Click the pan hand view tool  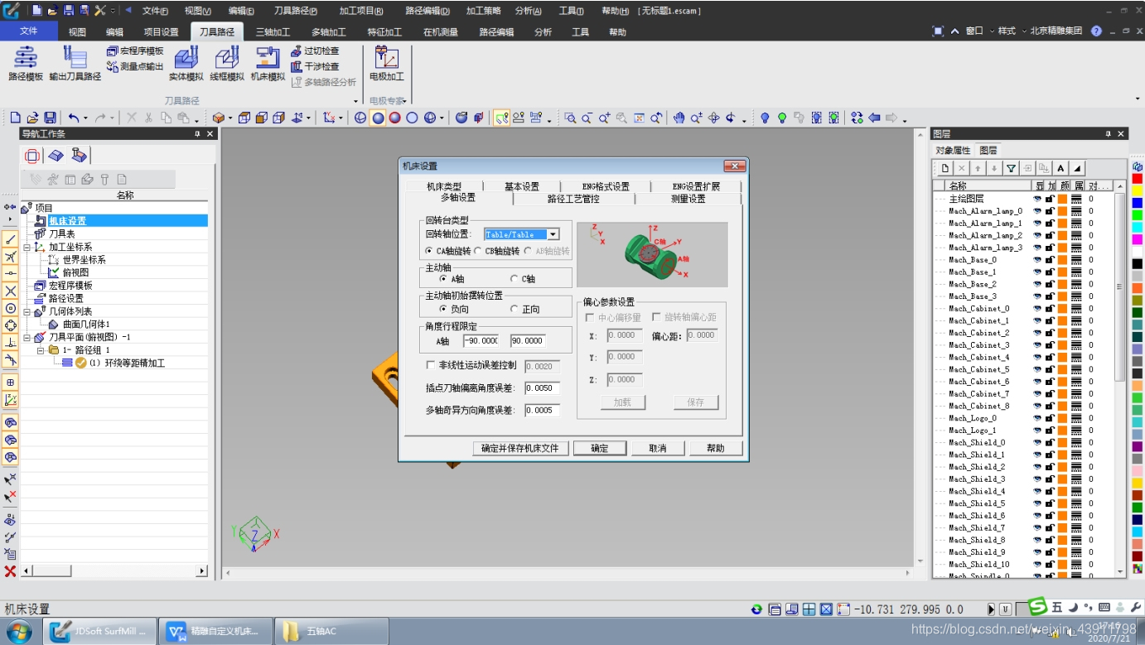click(679, 118)
